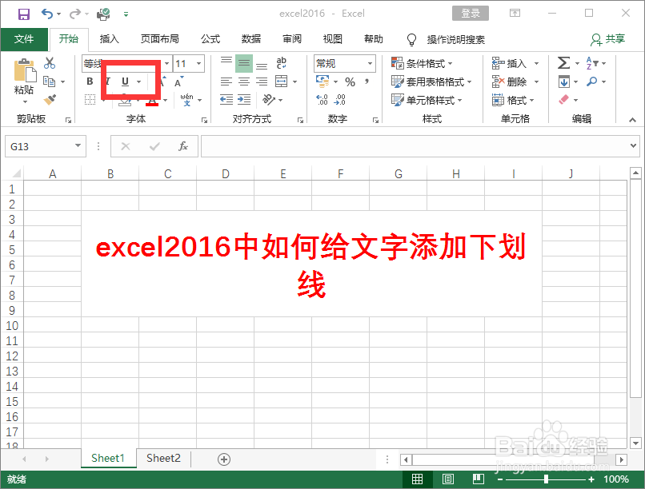Viewport: 645px width, 489px height.
Task: Open print preview from quick access toolbar
Action: [103, 14]
